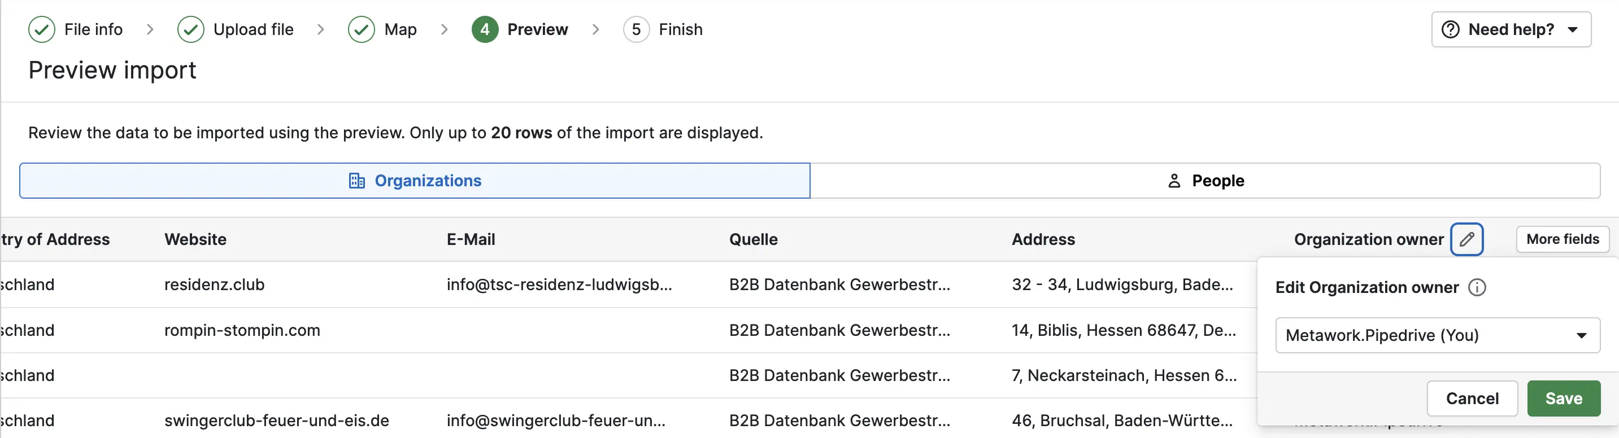This screenshot has width=1619, height=438.
Task: Click the residenz.club website cell
Action: pos(214,284)
